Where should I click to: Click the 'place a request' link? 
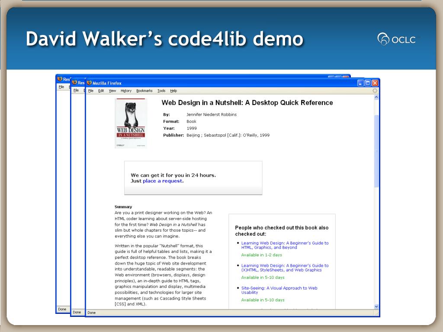[163, 181]
